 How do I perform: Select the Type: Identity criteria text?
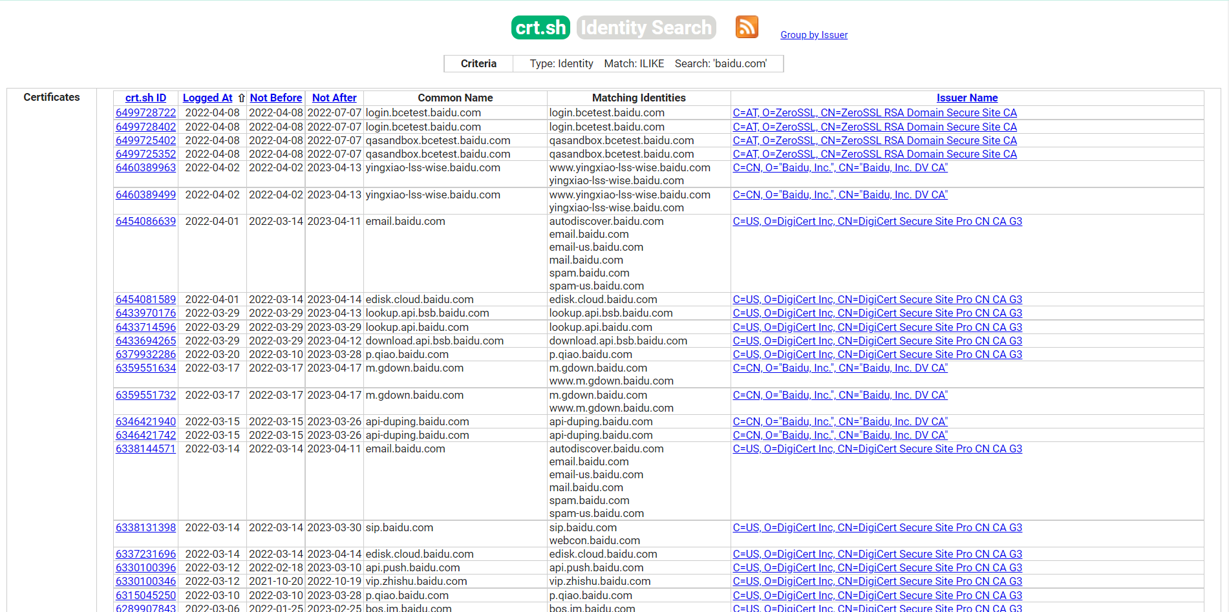pos(561,63)
